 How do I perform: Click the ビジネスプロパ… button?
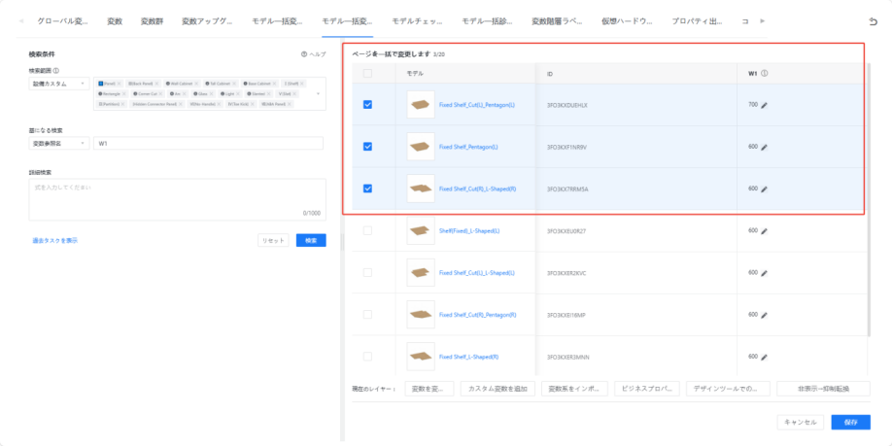[647, 389]
